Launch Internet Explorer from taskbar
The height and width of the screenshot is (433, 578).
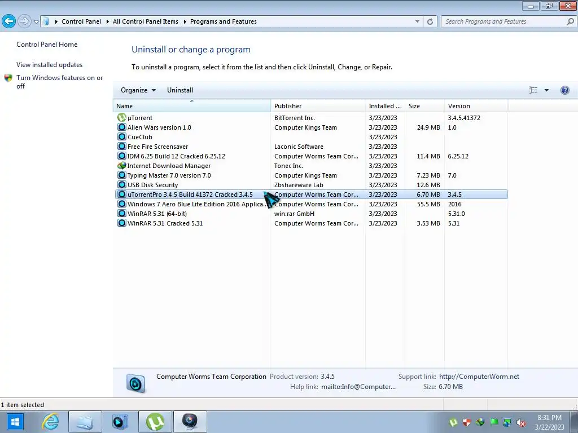(50, 422)
